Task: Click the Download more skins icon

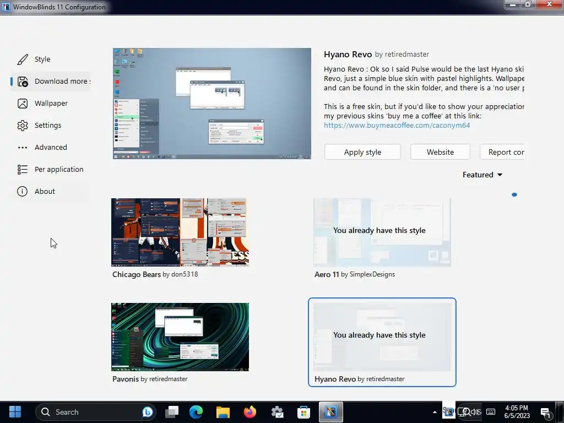Action: tap(22, 82)
